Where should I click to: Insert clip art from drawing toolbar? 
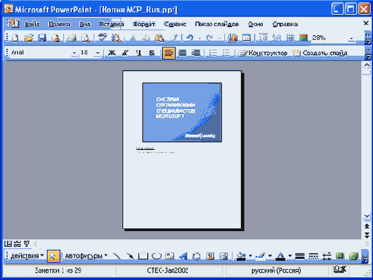pos(210,256)
